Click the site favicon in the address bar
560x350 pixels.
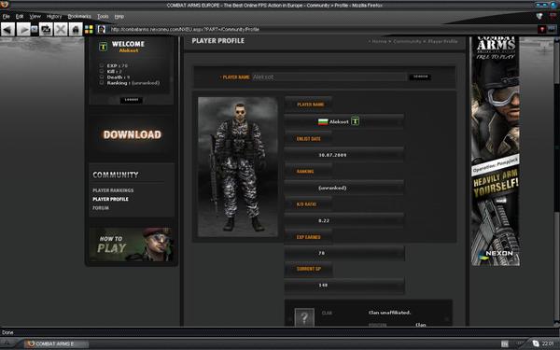(x=102, y=29)
